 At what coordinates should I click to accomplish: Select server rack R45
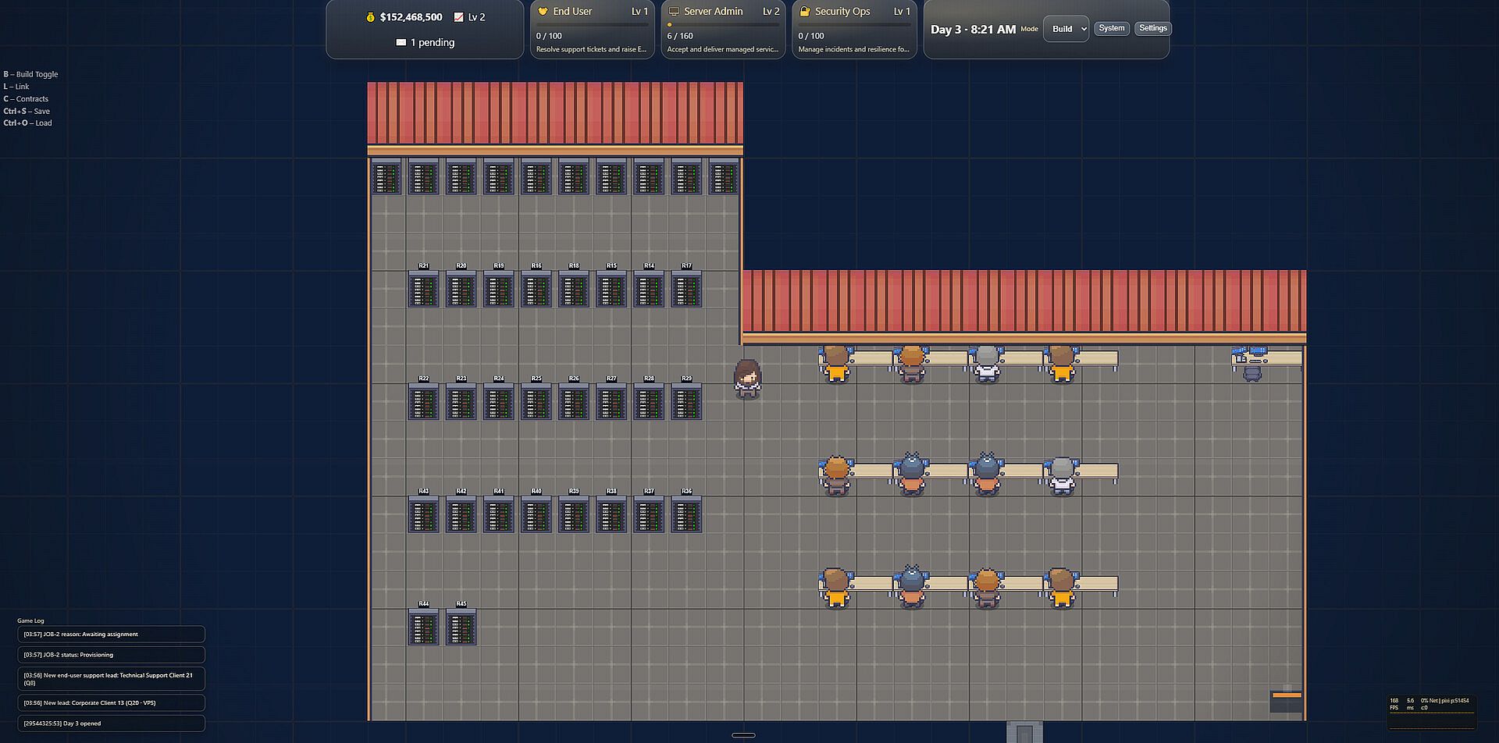(x=461, y=627)
